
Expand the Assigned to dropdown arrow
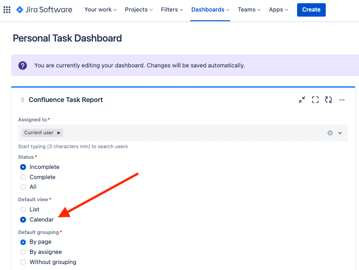(340, 133)
